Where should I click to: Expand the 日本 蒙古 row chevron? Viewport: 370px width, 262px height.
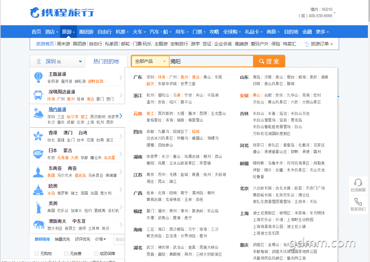[x=121, y=154]
